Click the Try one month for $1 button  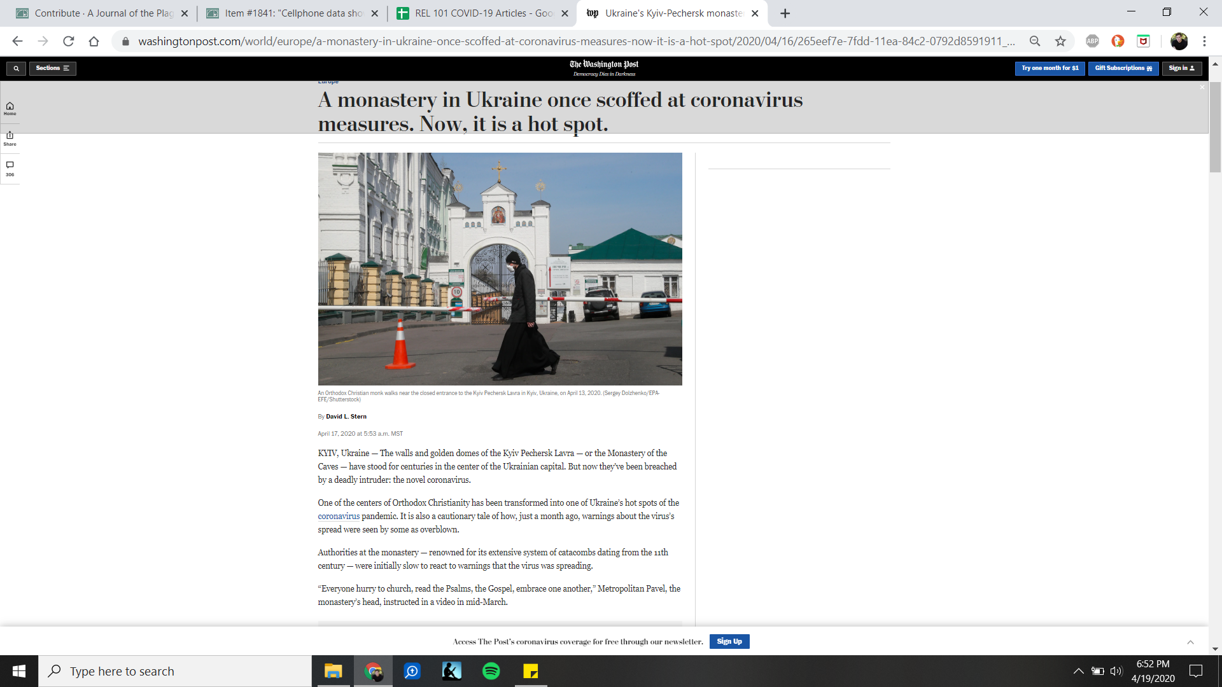pos(1050,68)
